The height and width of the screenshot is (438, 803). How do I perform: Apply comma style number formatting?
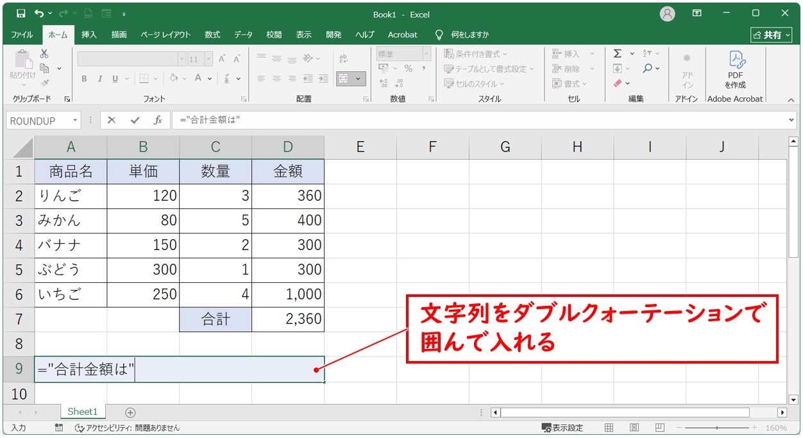coord(423,68)
